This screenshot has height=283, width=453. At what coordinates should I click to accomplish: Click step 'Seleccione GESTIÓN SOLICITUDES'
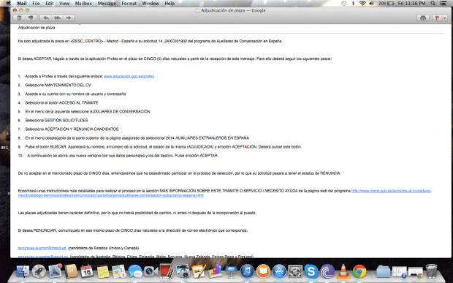pos(56,120)
